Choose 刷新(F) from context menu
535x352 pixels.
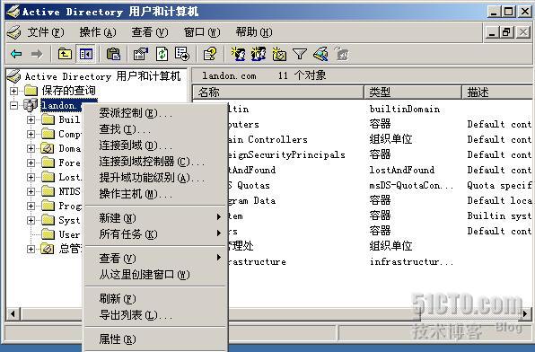click(155, 299)
